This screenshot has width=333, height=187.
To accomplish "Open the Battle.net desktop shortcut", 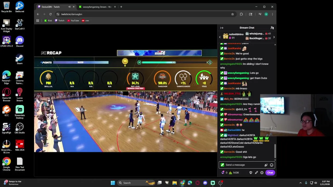I will (x=20, y=7).
